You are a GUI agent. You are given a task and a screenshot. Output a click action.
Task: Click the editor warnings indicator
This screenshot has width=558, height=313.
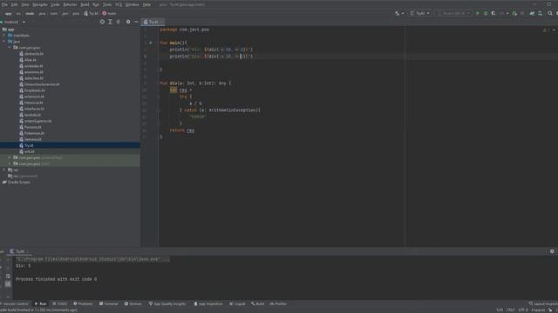[x=547, y=30]
